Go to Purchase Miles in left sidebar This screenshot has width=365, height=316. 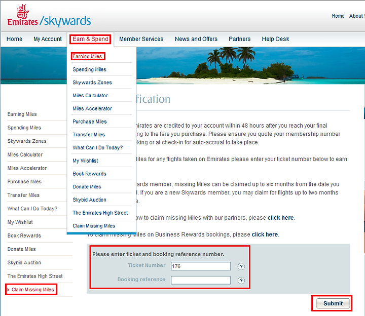[24, 182]
